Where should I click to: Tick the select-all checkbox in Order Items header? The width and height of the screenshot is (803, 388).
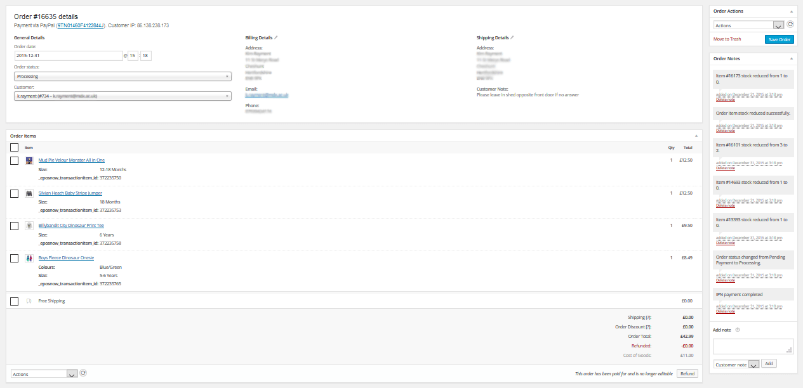tap(14, 147)
